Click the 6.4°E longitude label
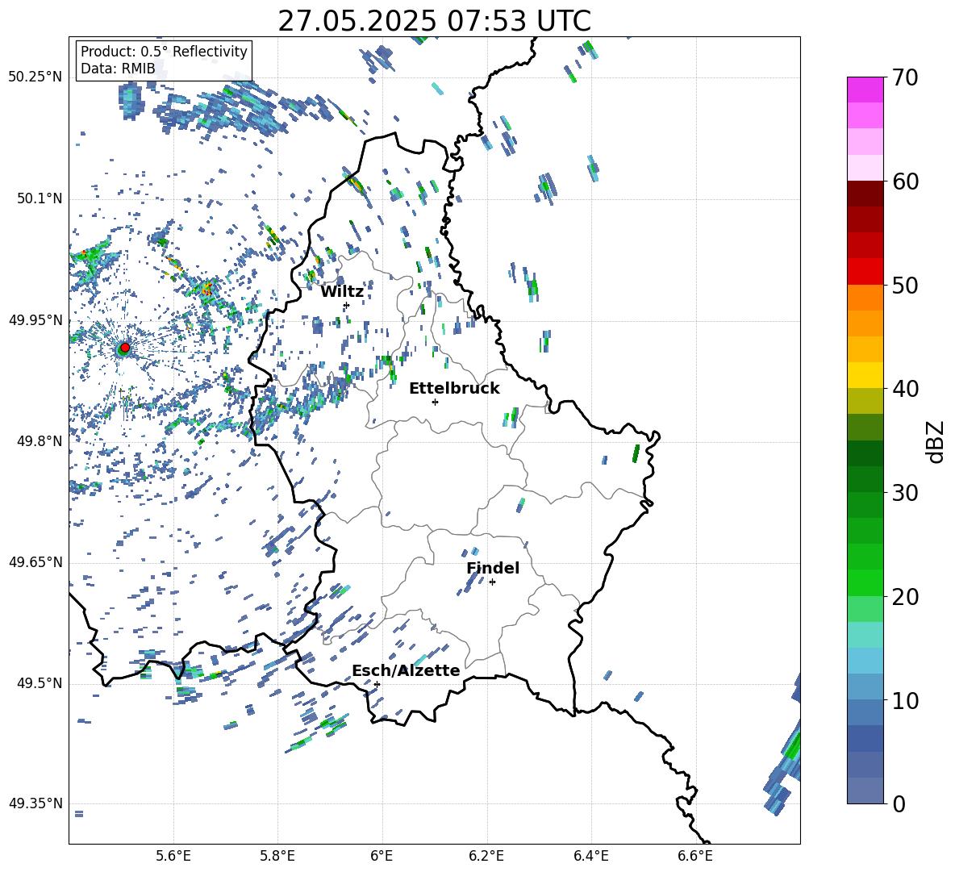Screen dimensions: 955x872 pos(591,856)
